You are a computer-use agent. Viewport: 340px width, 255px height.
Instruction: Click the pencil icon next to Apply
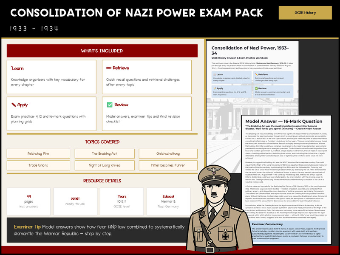(14, 105)
